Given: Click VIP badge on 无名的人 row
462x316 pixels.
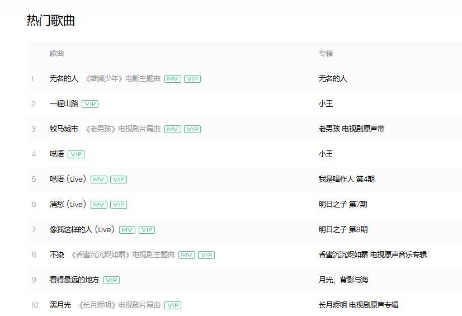Looking at the screenshot, I should pyautogui.click(x=192, y=79).
